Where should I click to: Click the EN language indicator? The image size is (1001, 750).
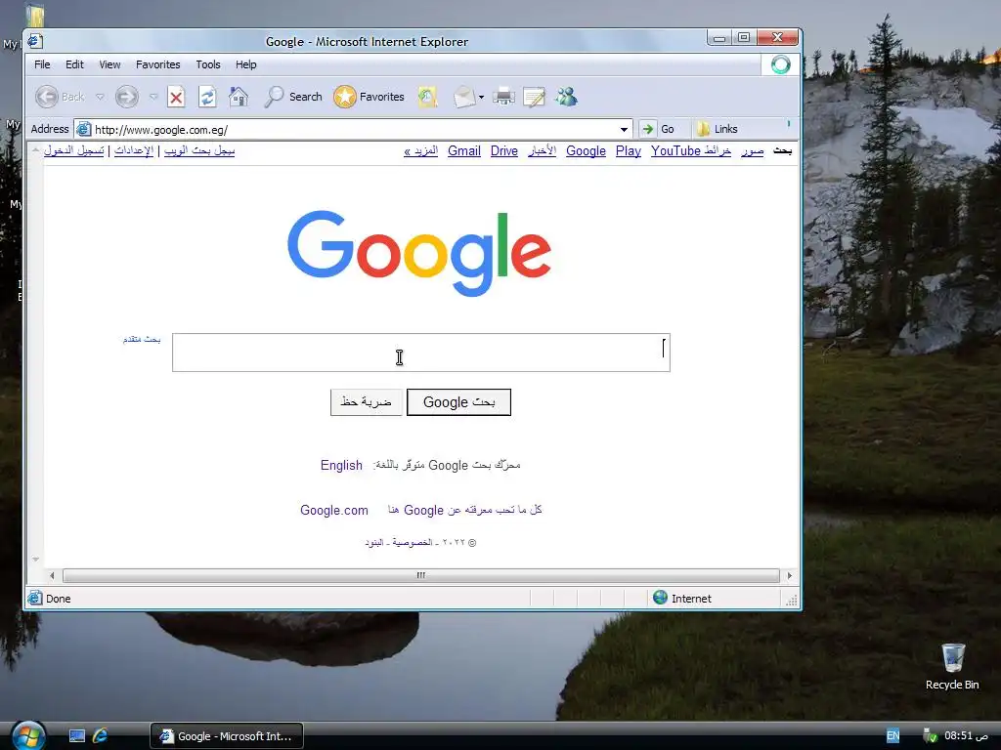[x=892, y=736]
